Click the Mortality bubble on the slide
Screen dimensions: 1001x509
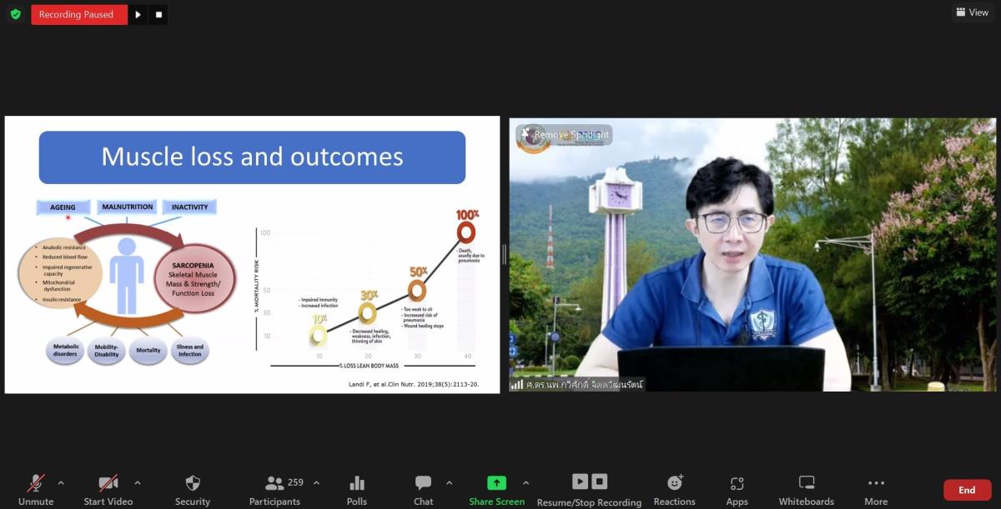point(148,351)
